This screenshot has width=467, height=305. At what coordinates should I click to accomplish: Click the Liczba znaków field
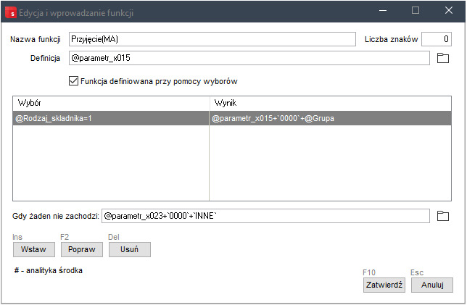tap(437, 39)
